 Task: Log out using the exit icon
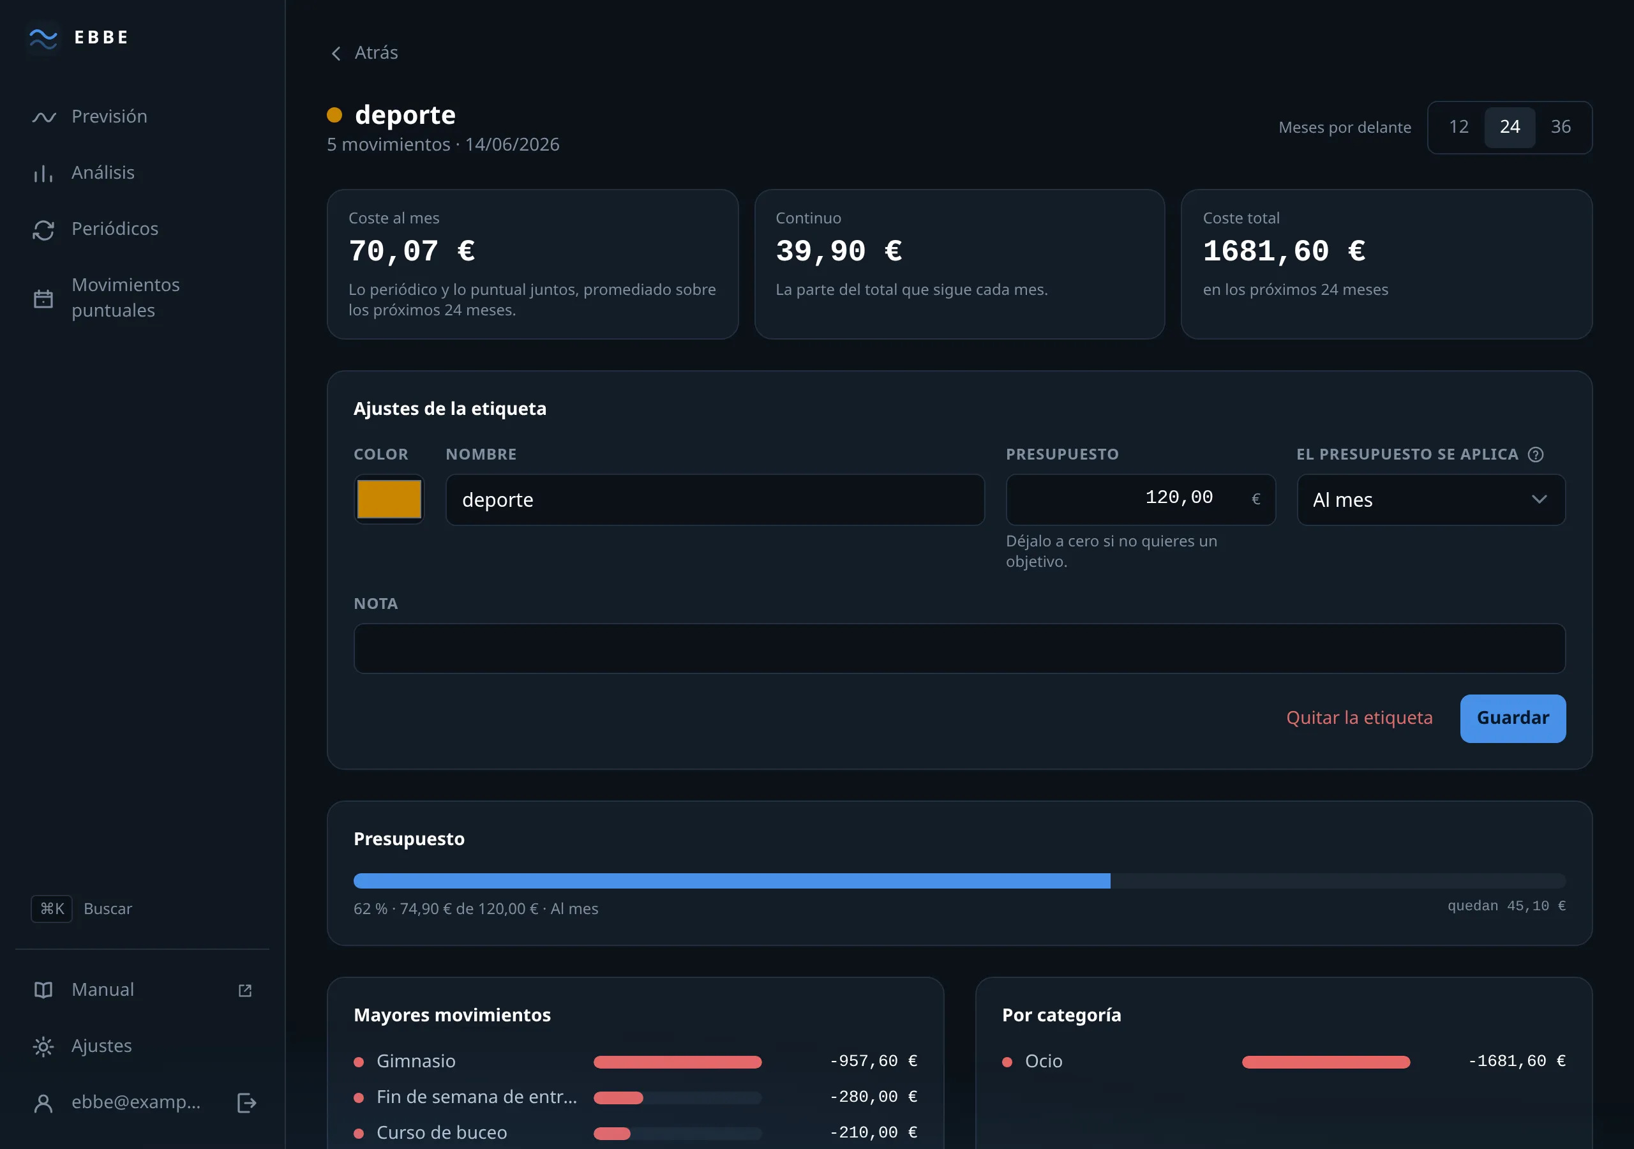pos(246,1103)
